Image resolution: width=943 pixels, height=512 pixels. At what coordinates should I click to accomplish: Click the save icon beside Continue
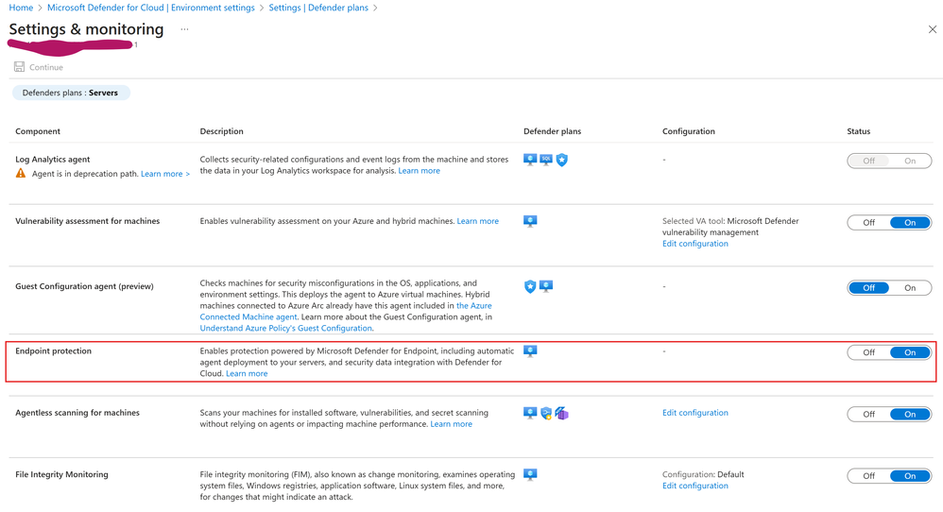[19, 67]
